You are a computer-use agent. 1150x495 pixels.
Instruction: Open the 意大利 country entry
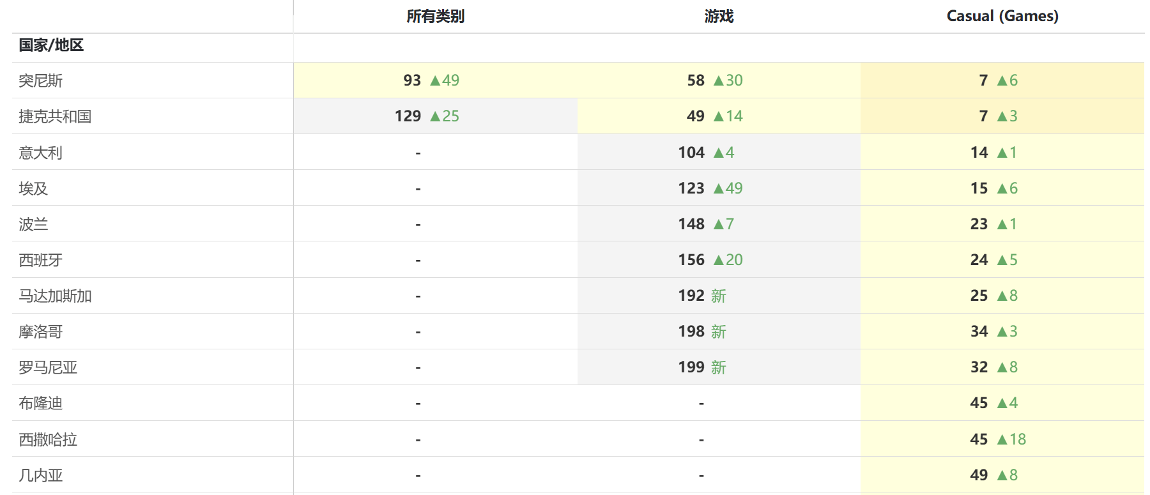[x=41, y=153]
